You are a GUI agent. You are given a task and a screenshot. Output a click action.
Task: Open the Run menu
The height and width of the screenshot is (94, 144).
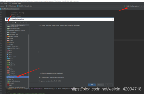[x=2, y=3]
